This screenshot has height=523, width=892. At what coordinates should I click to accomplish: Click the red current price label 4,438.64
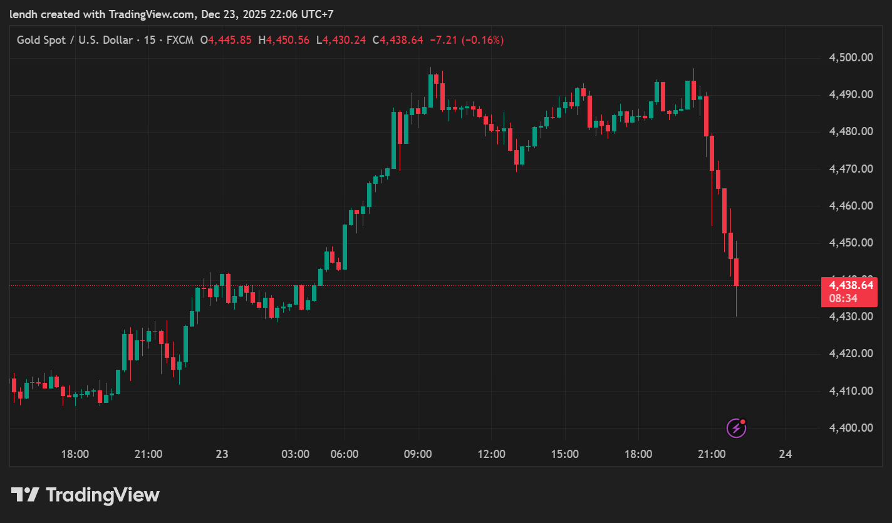[851, 285]
